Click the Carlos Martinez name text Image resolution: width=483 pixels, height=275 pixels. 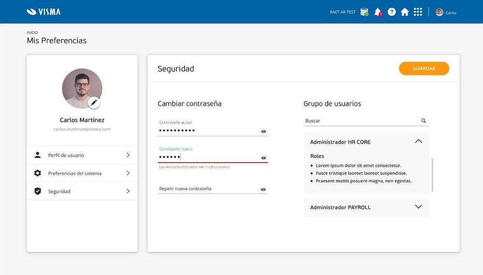82,120
